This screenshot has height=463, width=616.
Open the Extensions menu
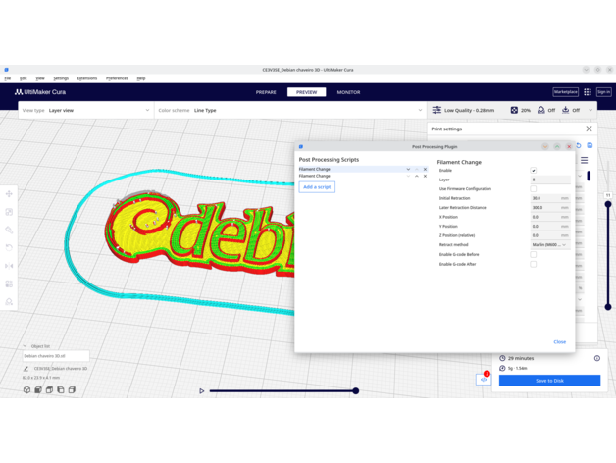click(x=87, y=78)
